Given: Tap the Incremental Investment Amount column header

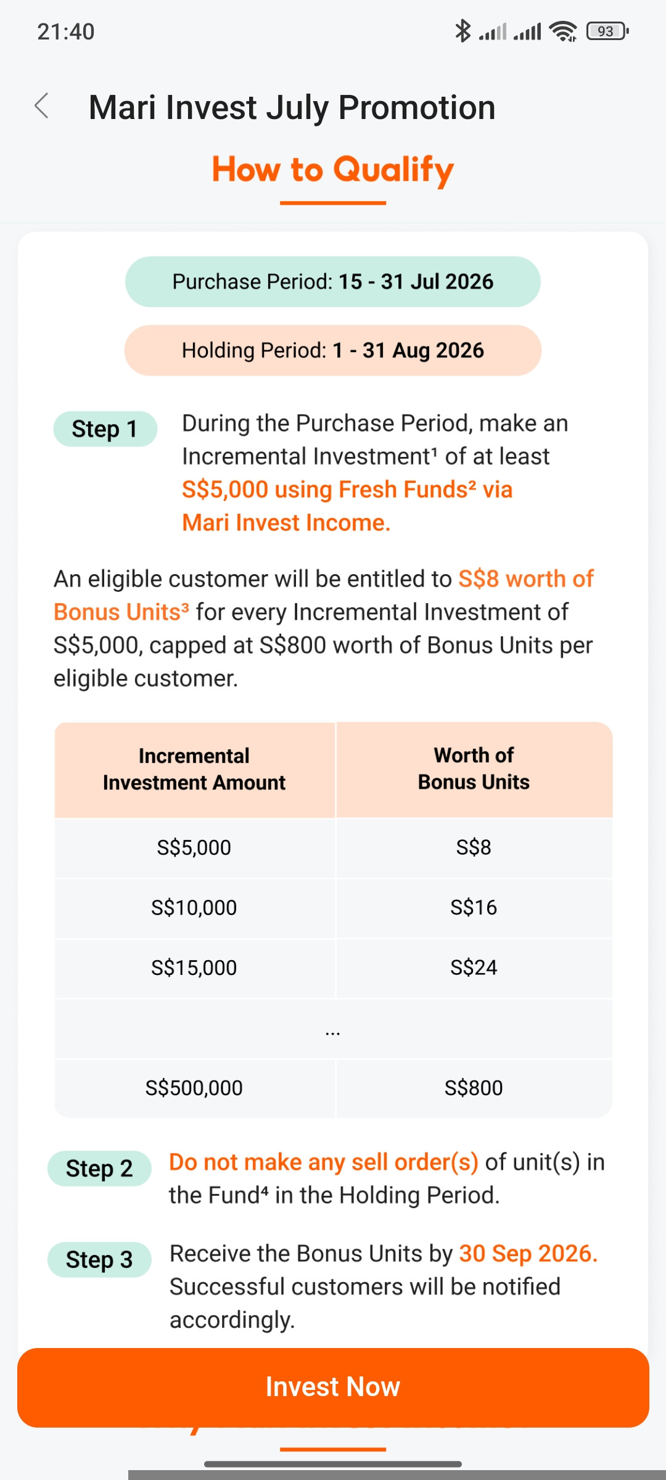Looking at the screenshot, I should click(x=194, y=770).
